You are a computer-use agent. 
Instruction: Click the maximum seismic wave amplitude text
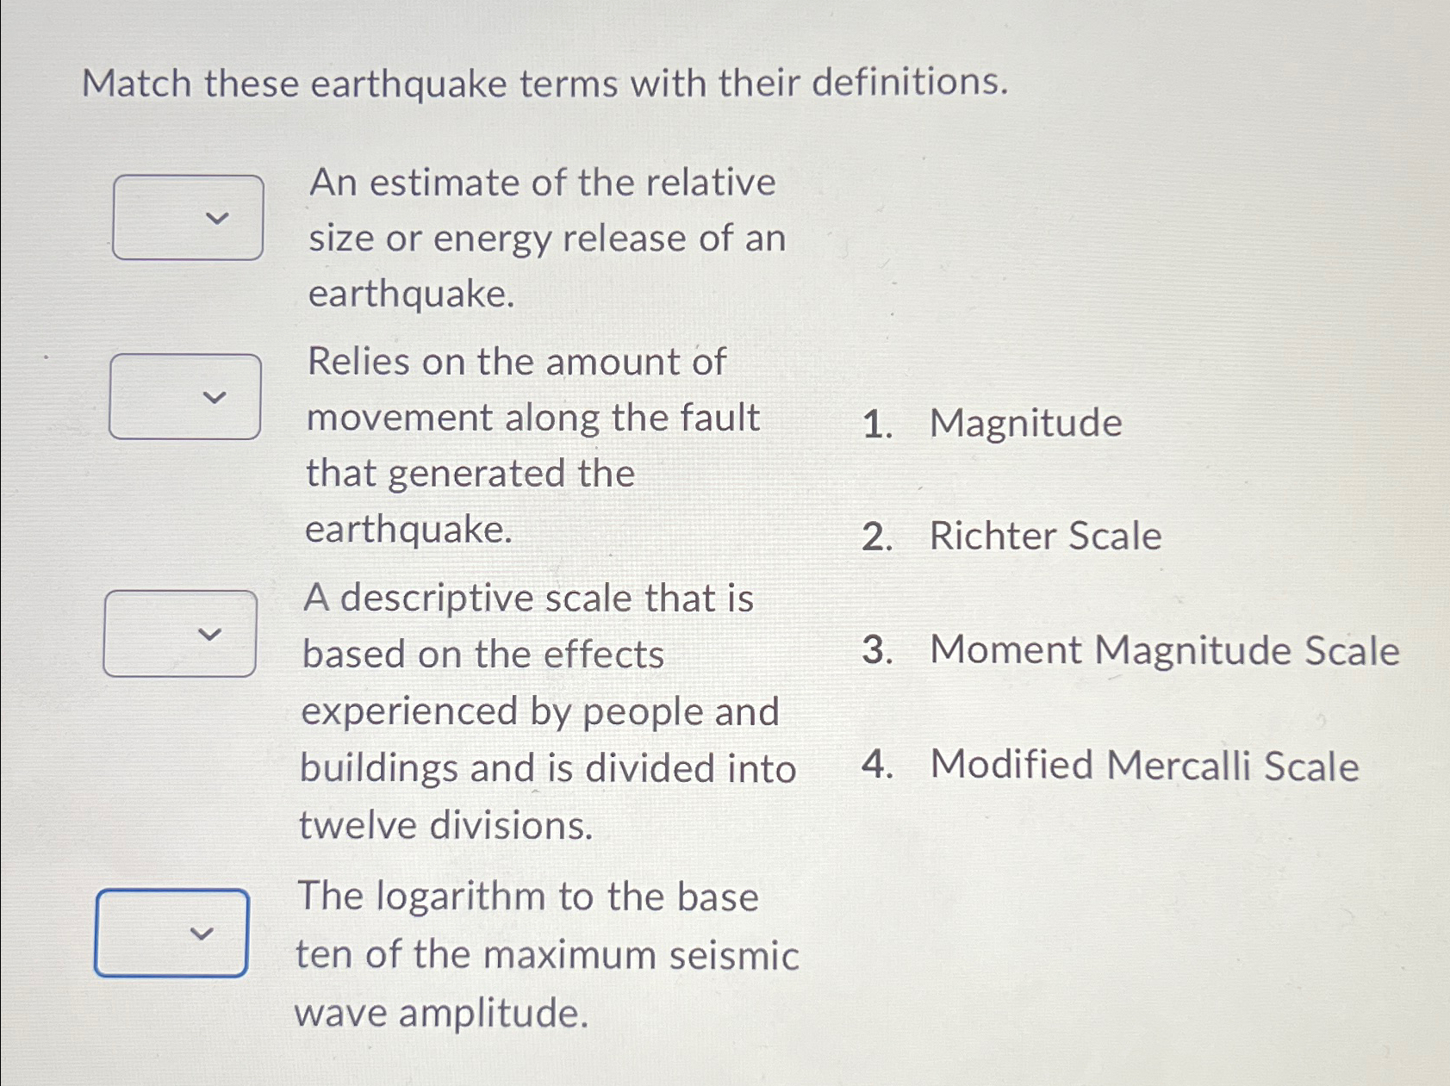(x=548, y=954)
